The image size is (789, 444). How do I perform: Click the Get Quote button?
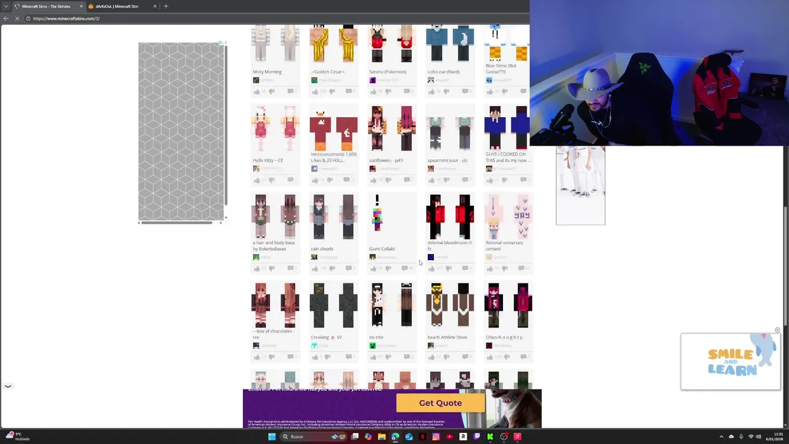tap(440, 403)
